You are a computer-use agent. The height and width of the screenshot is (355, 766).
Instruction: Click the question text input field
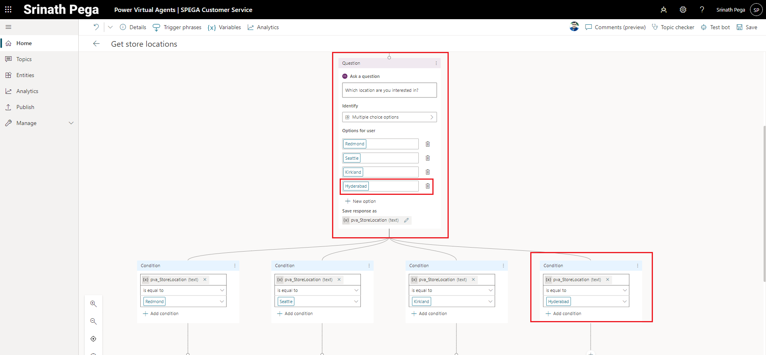tap(389, 90)
